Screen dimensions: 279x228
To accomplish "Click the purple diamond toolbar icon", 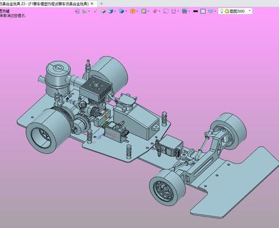I will pyautogui.click(x=155, y=11).
